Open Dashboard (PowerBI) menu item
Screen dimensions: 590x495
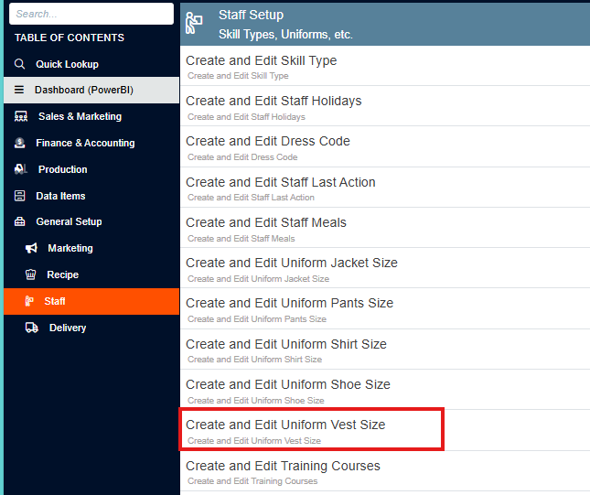point(91,90)
